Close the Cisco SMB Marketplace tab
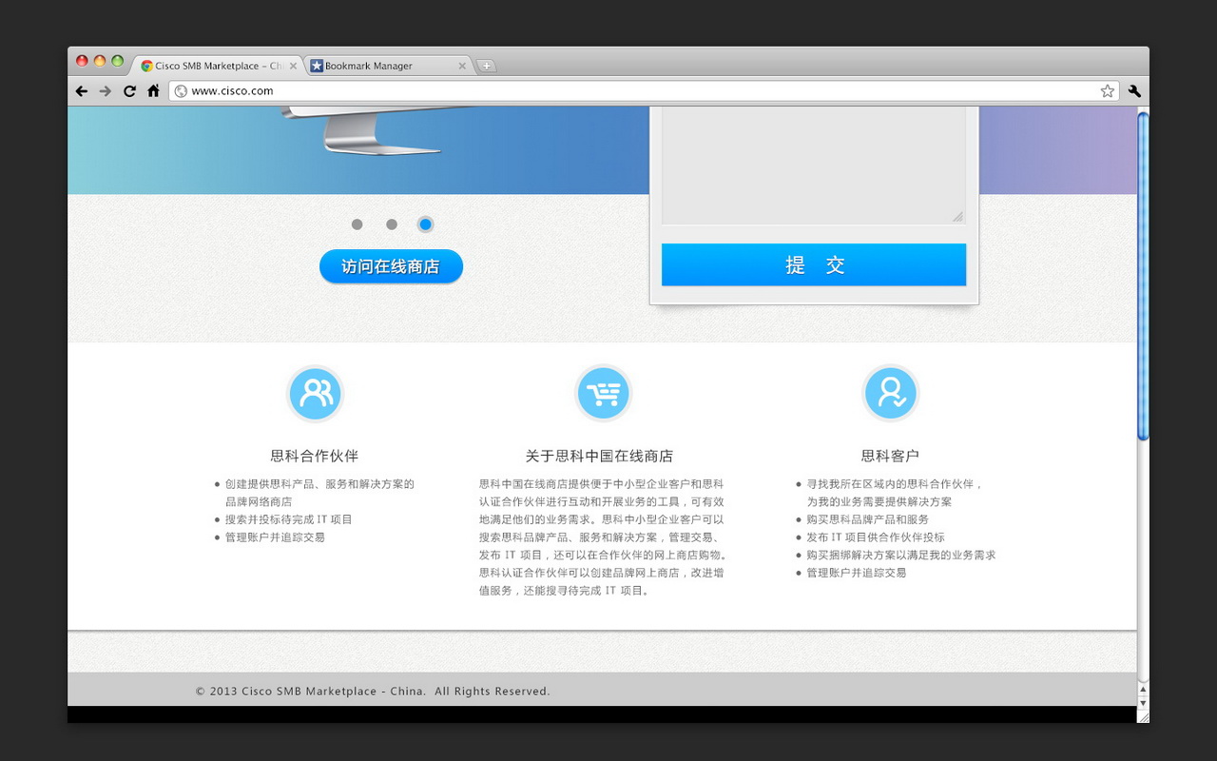The height and width of the screenshot is (761, 1217). click(293, 67)
